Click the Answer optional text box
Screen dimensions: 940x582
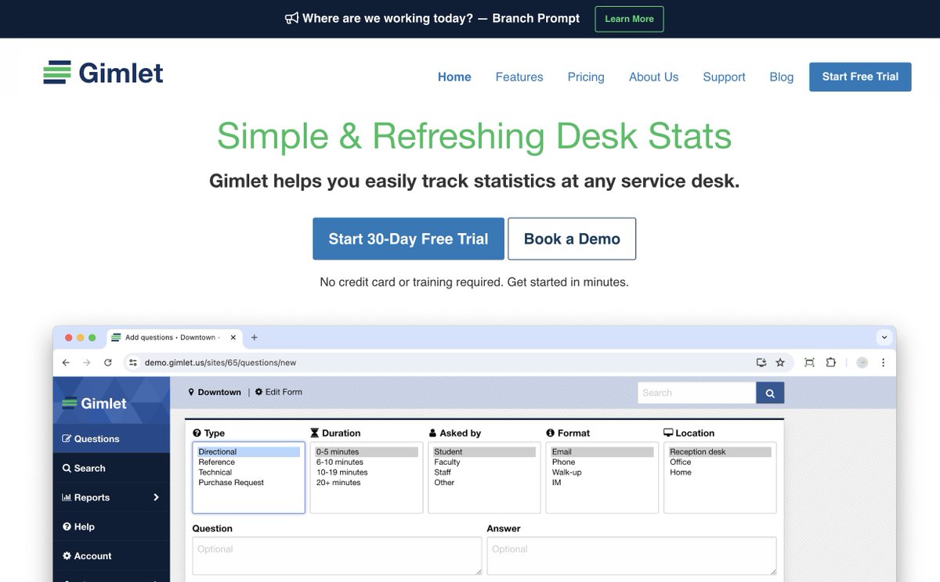pos(631,556)
